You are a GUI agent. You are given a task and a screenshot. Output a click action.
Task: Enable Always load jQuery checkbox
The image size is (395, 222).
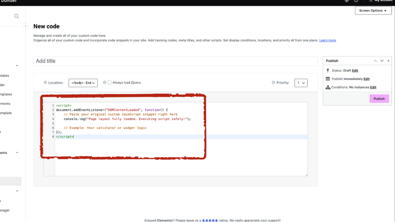pos(110,82)
